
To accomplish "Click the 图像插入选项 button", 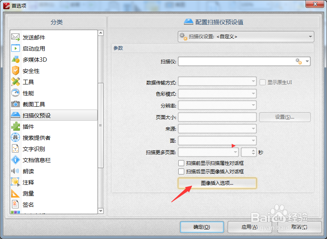I will point(217,183).
